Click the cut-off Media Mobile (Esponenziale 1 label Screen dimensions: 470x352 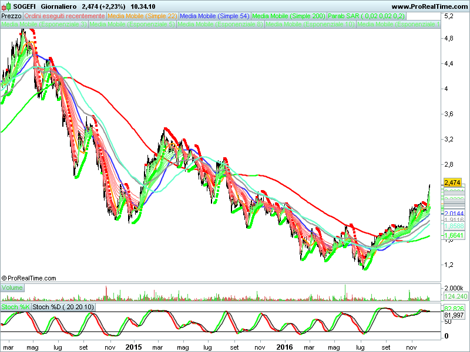[399, 24]
